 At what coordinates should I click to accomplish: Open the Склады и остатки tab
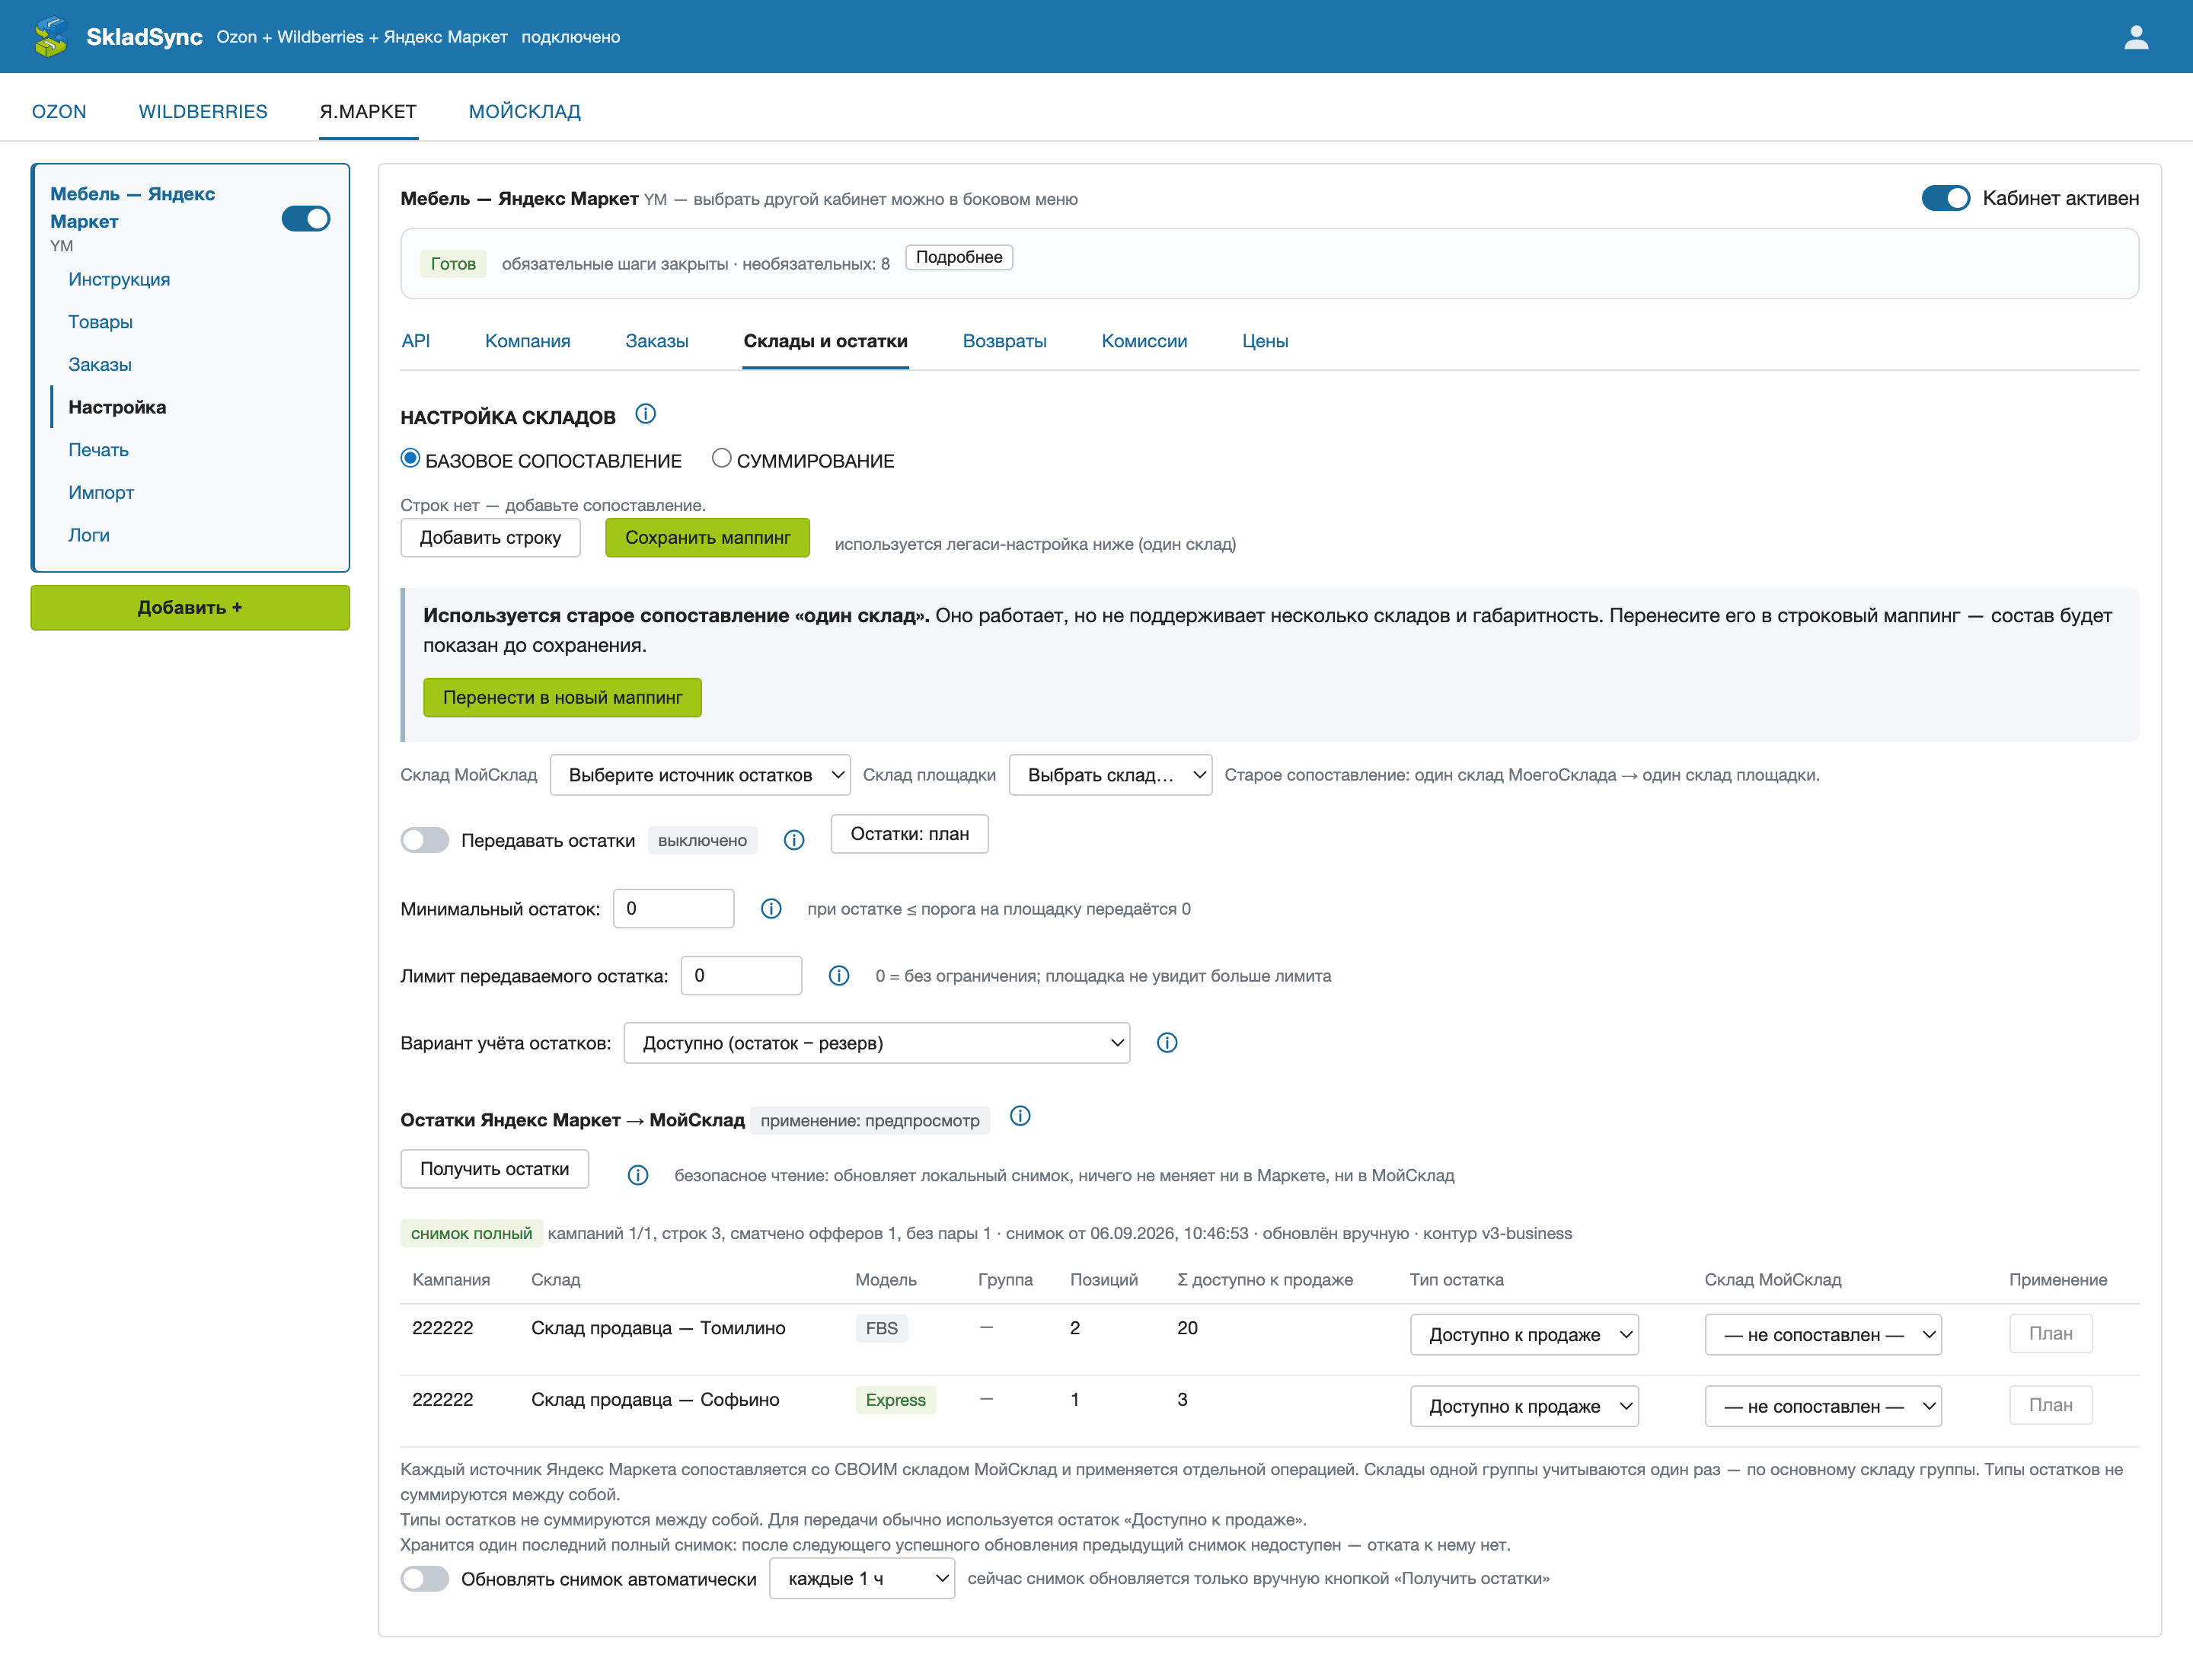pos(826,341)
